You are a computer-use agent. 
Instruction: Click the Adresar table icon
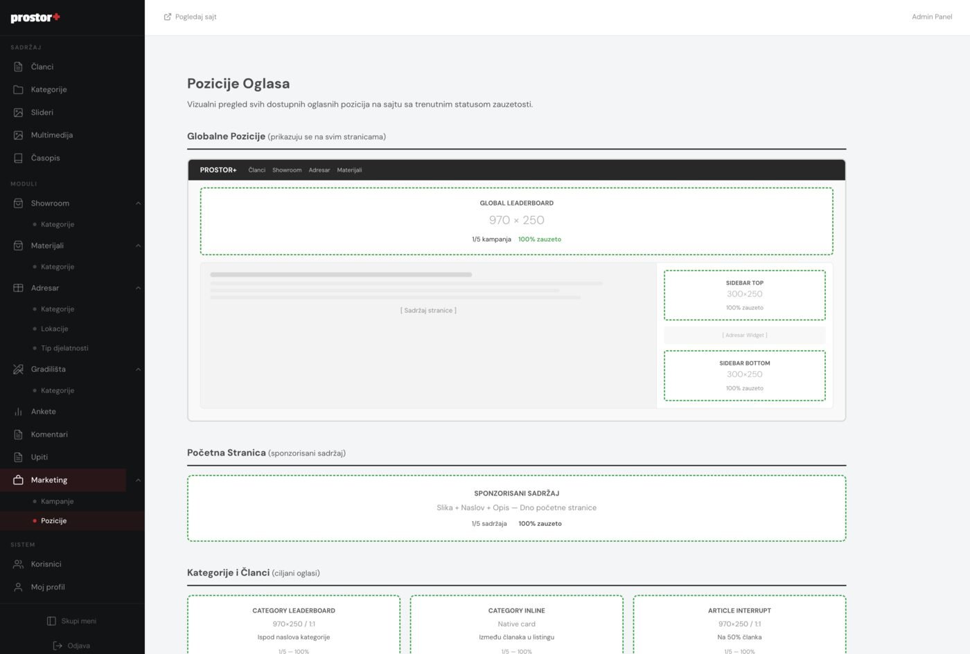18,288
